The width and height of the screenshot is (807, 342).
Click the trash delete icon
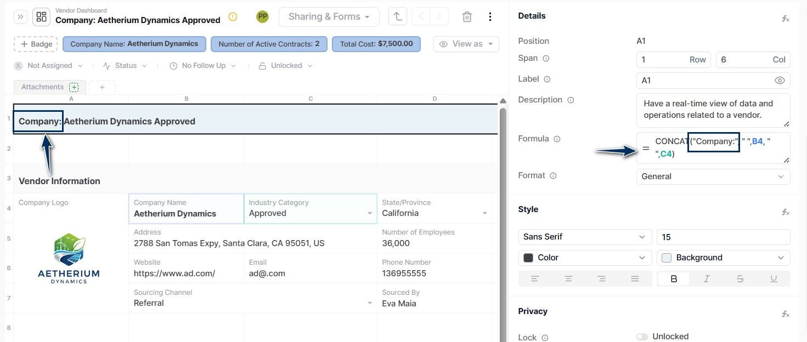click(x=467, y=16)
